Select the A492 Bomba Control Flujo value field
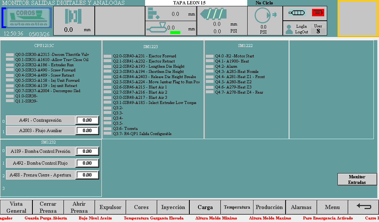Screen dimensions: 379x222 (87, 163)
